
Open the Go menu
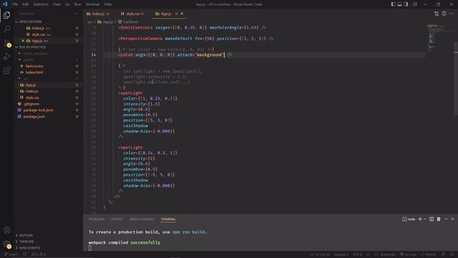point(67,4)
